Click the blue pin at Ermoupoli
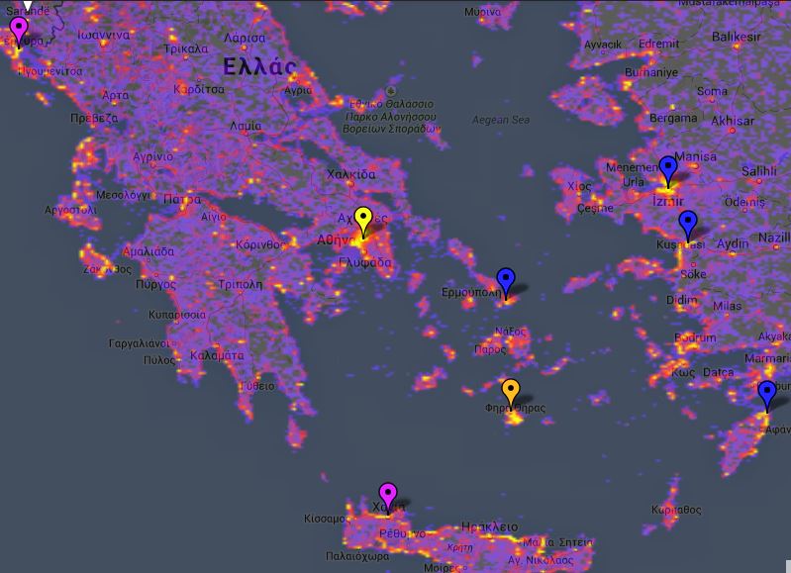 tap(506, 279)
